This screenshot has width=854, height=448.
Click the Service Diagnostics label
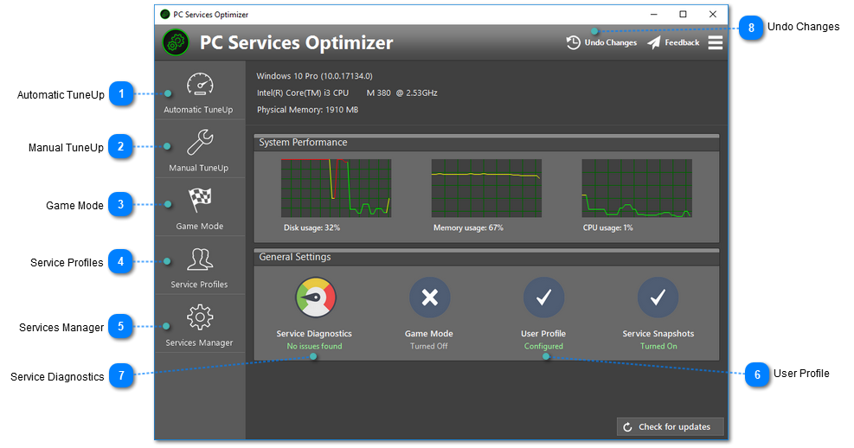(314, 334)
